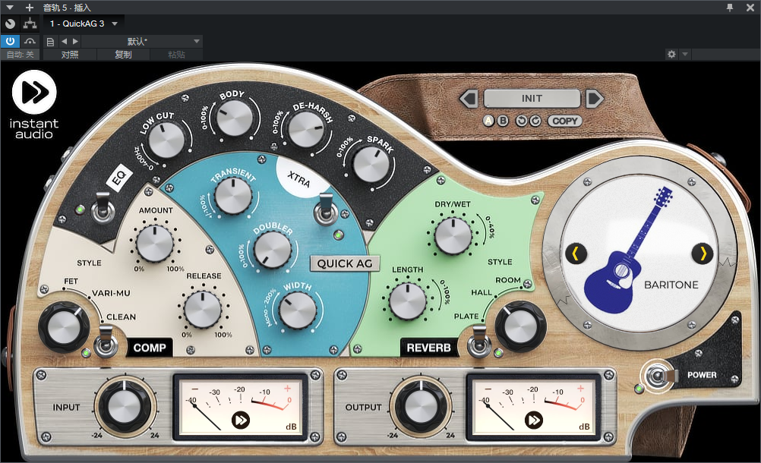
Task: Click the OUTPUT gain knob
Action: tap(420, 406)
